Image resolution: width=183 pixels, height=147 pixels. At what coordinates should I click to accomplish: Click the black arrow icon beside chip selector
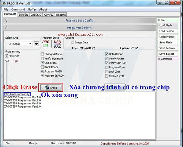click(37, 44)
